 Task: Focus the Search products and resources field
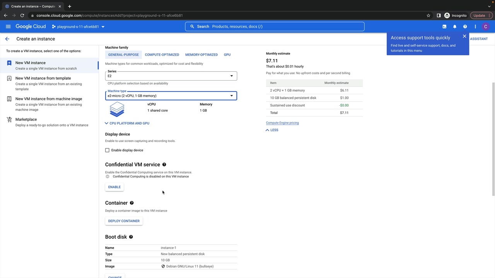coord(275,27)
